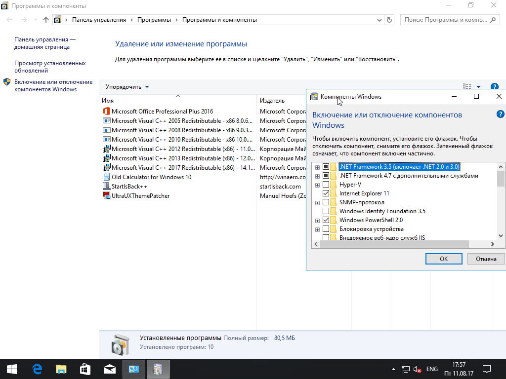Screen dimensions: 506x379
Task: Expand the Hyper-V tree node
Action: pyautogui.click(x=318, y=185)
